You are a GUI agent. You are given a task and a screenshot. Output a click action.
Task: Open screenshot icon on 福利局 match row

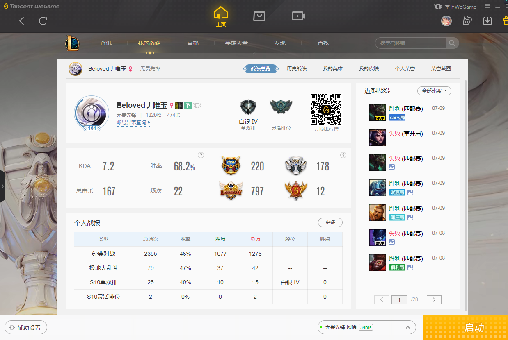(x=410, y=267)
